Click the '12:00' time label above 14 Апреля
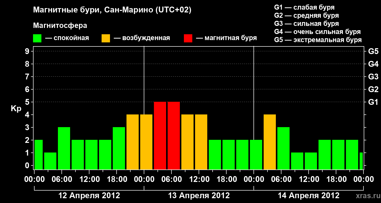This screenshot has width=381, height=203. pos(309,179)
